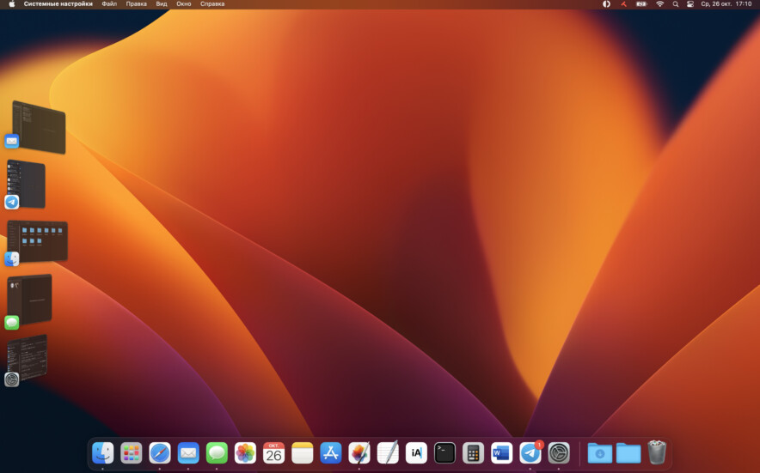760x473 pixels.
Task: Switch to the Finder window in Stage Manager
Action: point(37,241)
